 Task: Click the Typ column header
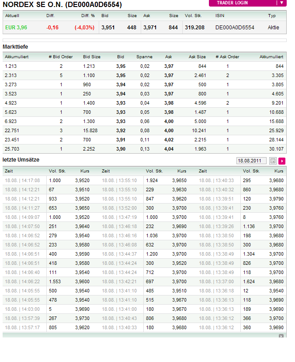(x=272, y=16)
